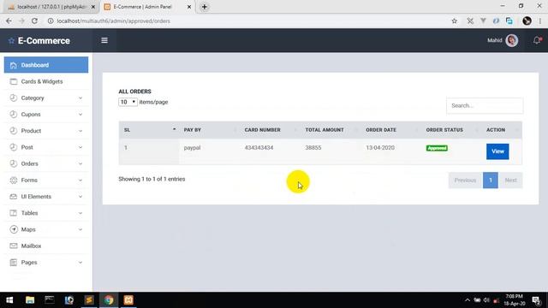
Task: Expand the Maps menu chevron
Action: pos(80,229)
